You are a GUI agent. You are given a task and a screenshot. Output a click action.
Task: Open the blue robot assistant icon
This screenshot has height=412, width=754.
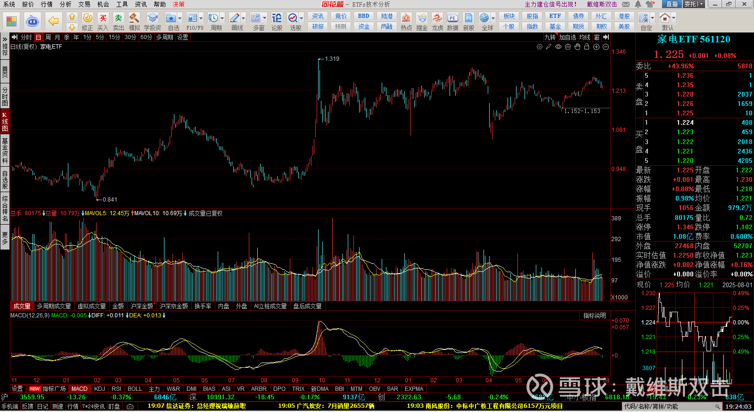pos(32,21)
